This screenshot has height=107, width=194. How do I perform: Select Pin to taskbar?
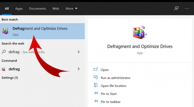pyautogui.click(x=110, y=102)
